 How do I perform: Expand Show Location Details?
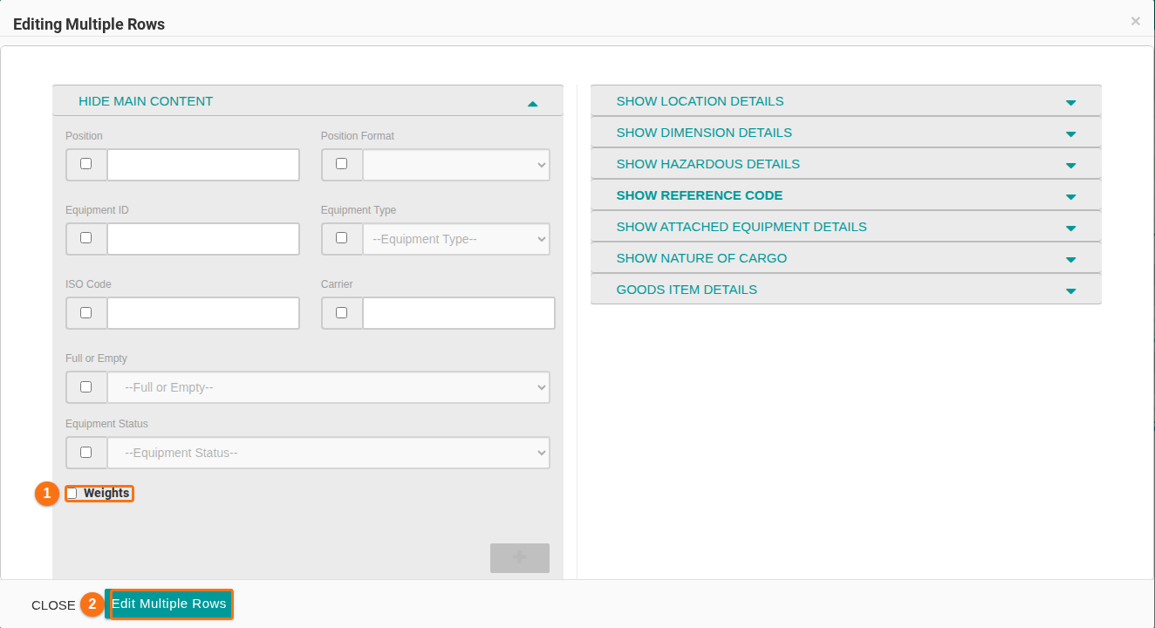(x=846, y=101)
